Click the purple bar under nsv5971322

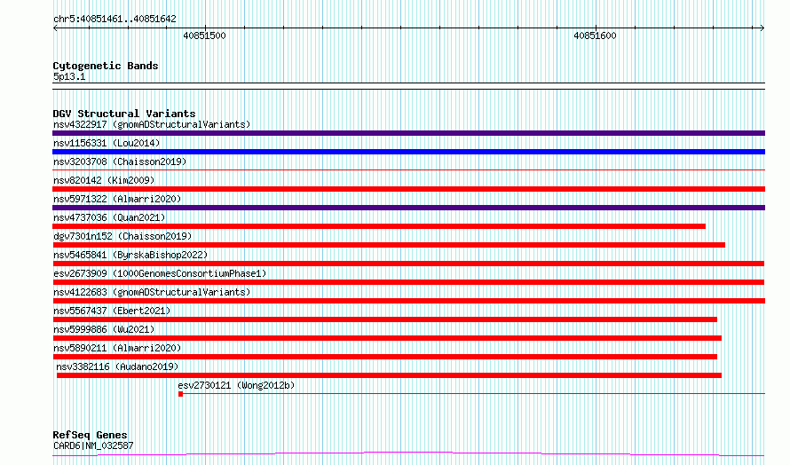tap(408, 208)
